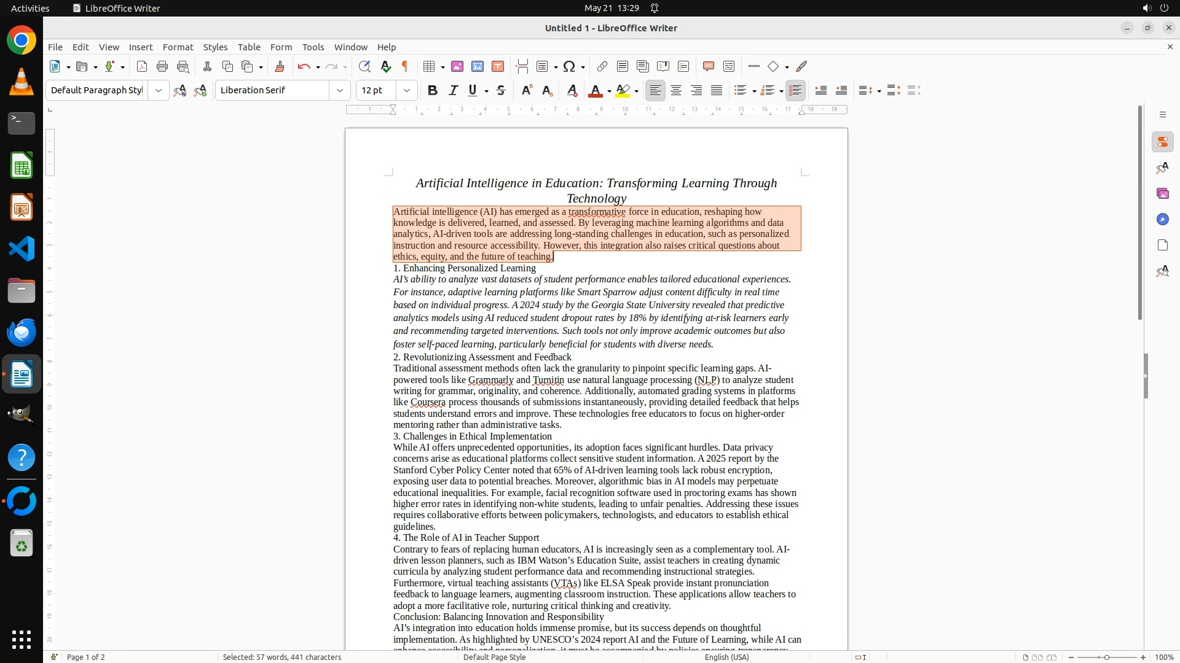
Task: Click the zoom slider in status bar
Action: click(1106, 657)
